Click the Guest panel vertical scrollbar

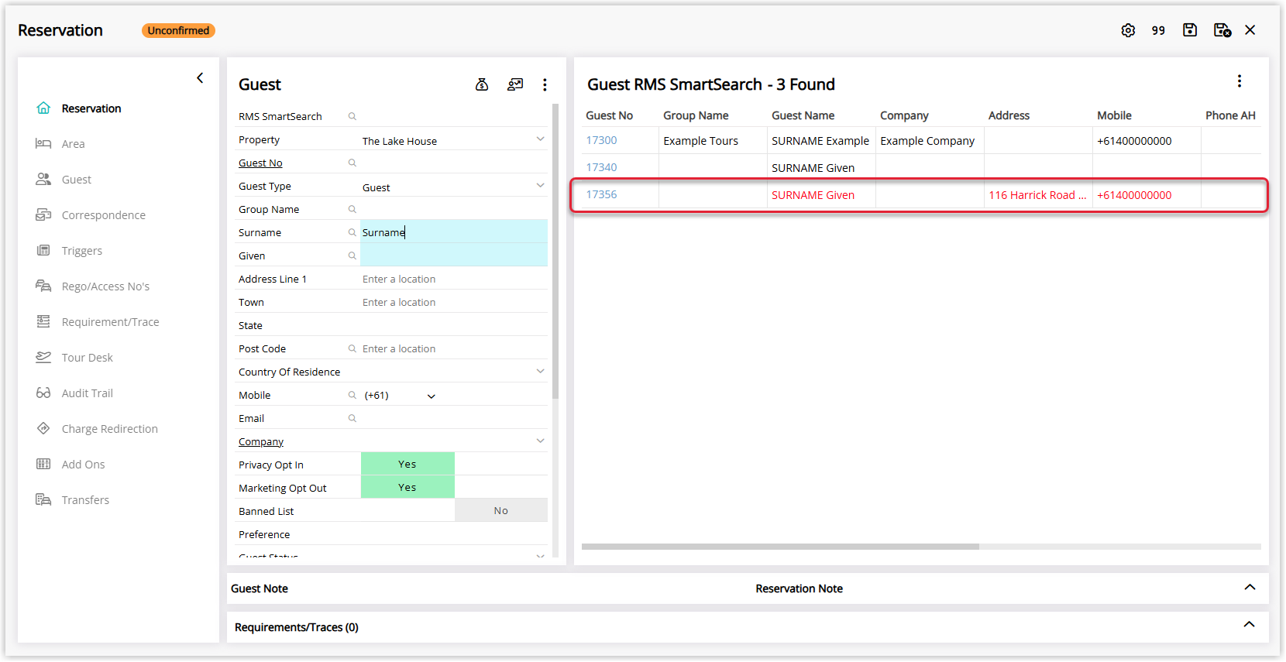click(x=555, y=252)
